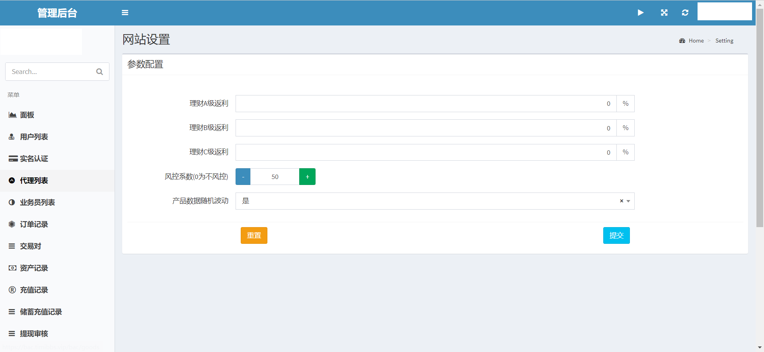Clear the 产品数据随机波动 selection
764x352 pixels.
[622, 201]
